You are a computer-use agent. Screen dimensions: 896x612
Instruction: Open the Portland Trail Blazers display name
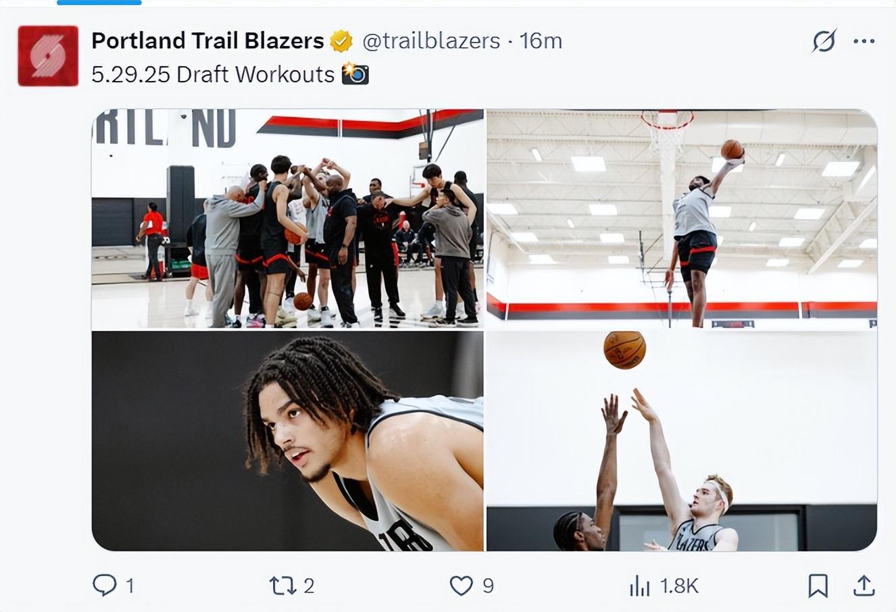(207, 41)
